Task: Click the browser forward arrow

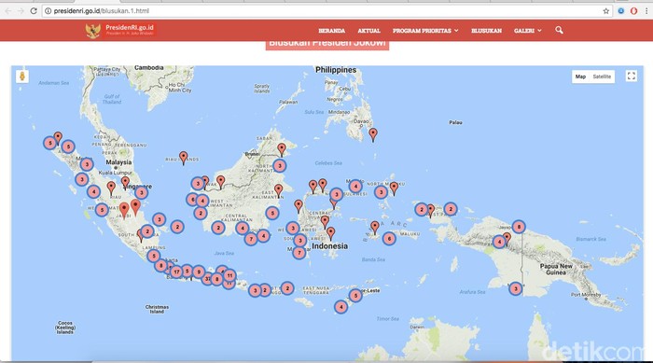Action: click(x=21, y=11)
